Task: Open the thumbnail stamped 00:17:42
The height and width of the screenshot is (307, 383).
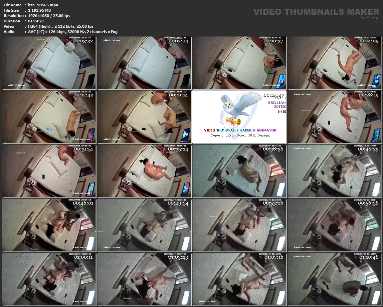Action: [x=49, y=117]
